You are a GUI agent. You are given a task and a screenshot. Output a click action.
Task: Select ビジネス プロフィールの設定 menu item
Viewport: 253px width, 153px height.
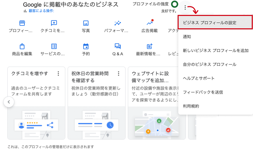tap(215, 23)
